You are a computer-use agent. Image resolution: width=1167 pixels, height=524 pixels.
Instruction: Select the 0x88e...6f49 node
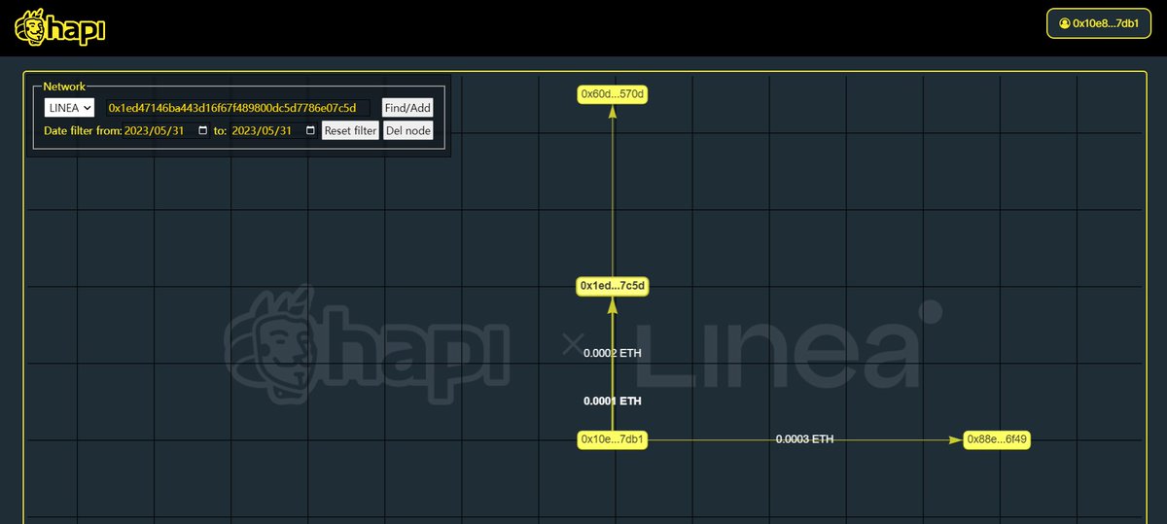[997, 439]
